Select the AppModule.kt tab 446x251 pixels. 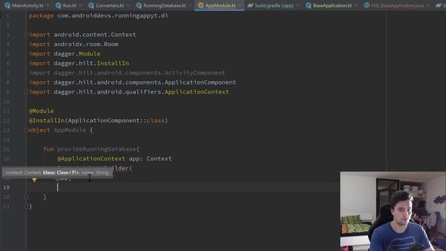[x=220, y=6]
